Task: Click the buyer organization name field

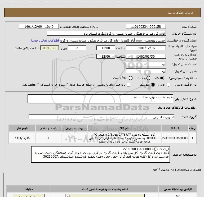Action: pos(106,33)
